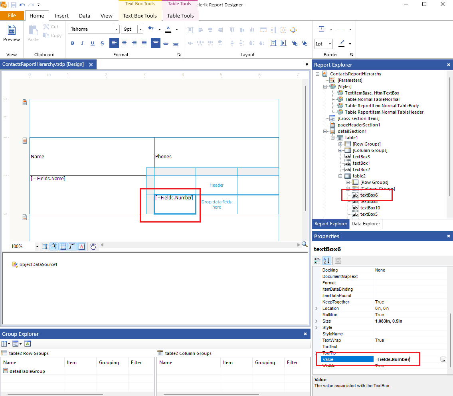Image resolution: width=453 pixels, height=396 pixels.
Task: Toggle grid display in the status bar
Action: point(44,246)
